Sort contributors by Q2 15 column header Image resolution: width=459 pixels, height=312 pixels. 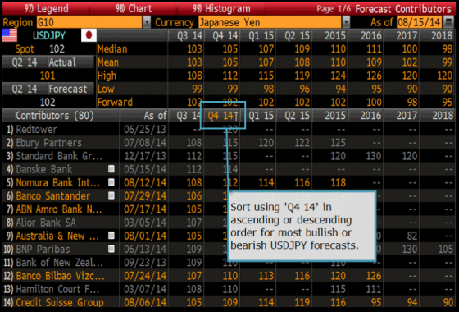point(294,116)
